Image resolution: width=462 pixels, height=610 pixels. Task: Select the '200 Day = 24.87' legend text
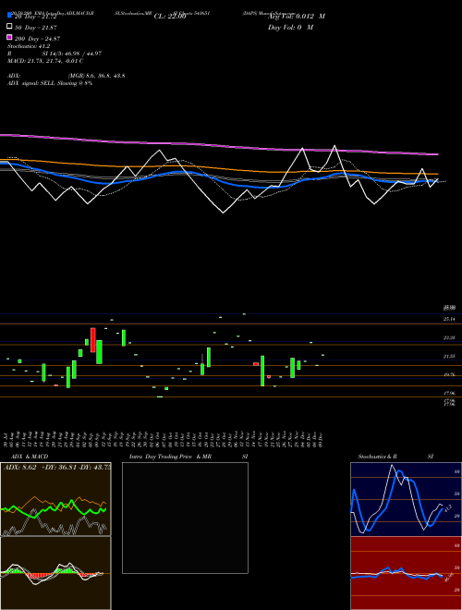(x=37, y=39)
